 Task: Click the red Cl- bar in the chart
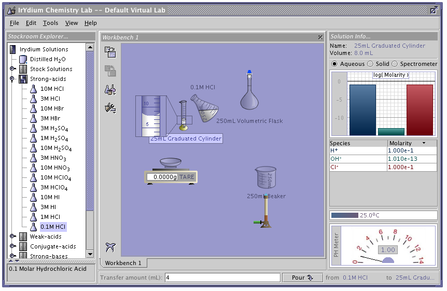[420, 110]
